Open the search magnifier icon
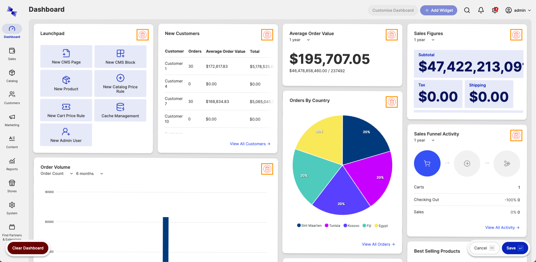The height and width of the screenshot is (262, 536). pyautogui.click(x=467, y=10)
